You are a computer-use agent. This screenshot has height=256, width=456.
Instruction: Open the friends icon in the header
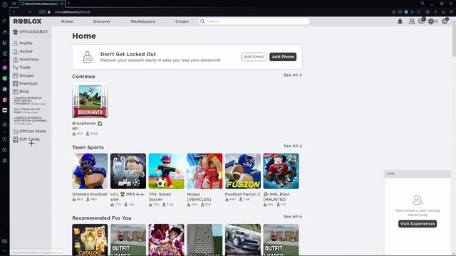tap(412, 21)
